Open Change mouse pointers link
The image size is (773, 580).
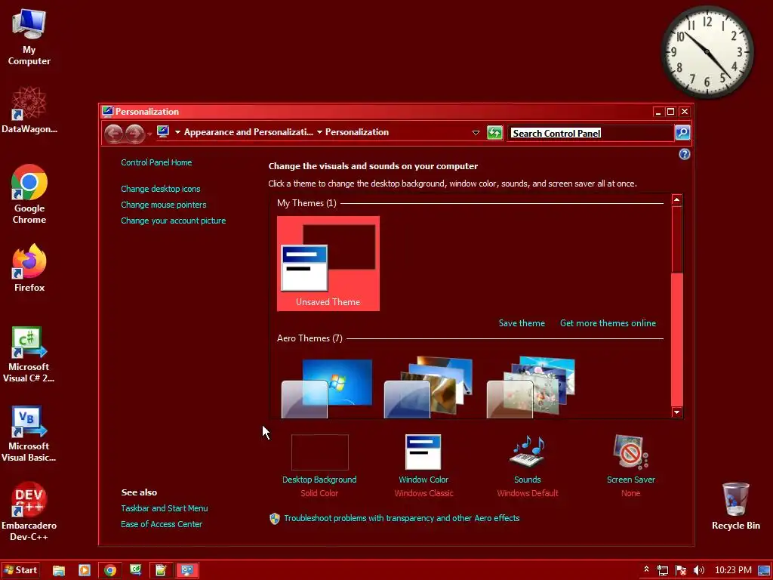(x=164, y=205)
